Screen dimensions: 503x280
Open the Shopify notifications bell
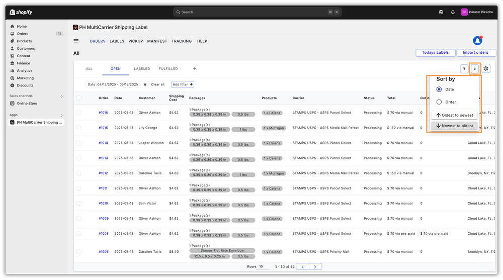[453, 12]
